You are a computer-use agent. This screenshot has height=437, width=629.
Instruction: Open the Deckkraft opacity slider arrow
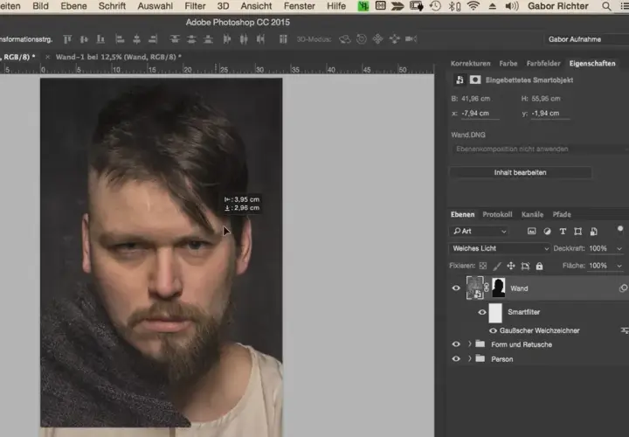point(619,249)
